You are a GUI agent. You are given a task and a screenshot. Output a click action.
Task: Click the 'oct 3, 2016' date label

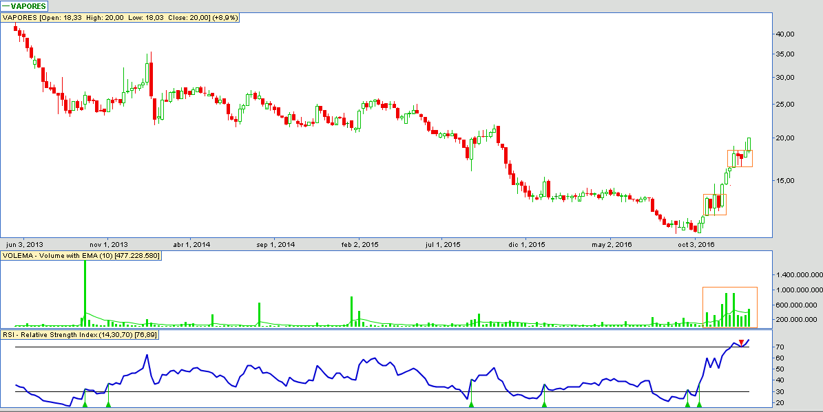click(x=696, y=244)
